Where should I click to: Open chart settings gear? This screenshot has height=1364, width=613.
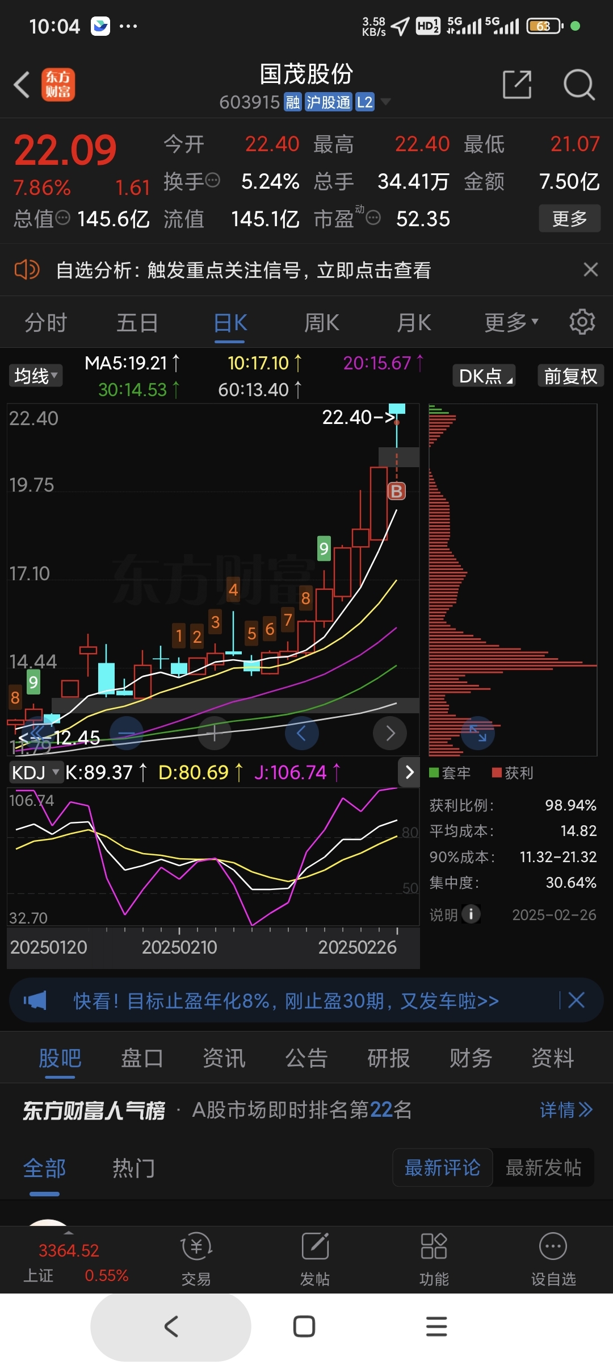(582, 322)
